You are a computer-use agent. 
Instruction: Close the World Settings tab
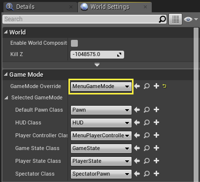pyautogui.click(x=145, y=7)
